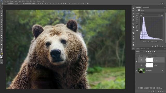This screenshot has height=93, width=166.
Task: Open the layer blend mode dropdown
Action: (x=141, y=54)
